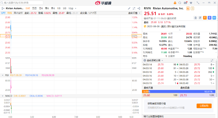Click the MACD indicator label
Screen dimensions: 218x118
coord(9,96)
